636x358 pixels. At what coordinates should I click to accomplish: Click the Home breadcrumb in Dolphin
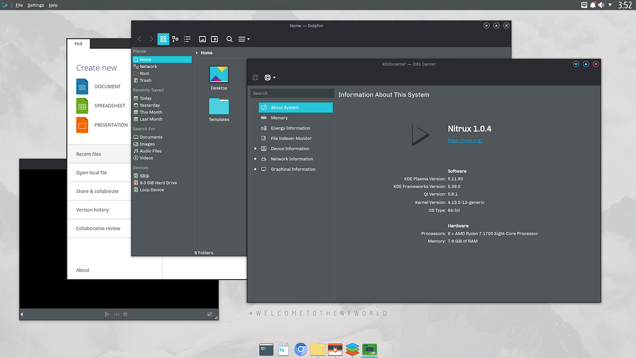pyautogui.click(x=206, y=53)
